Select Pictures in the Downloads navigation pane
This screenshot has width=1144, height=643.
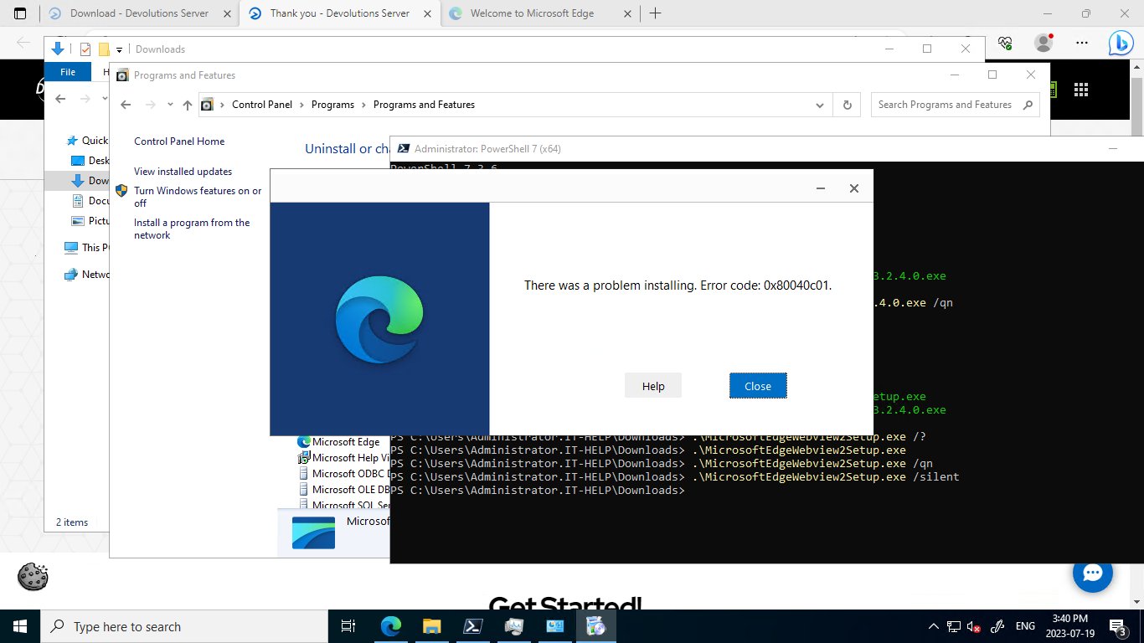pos(90,221)
